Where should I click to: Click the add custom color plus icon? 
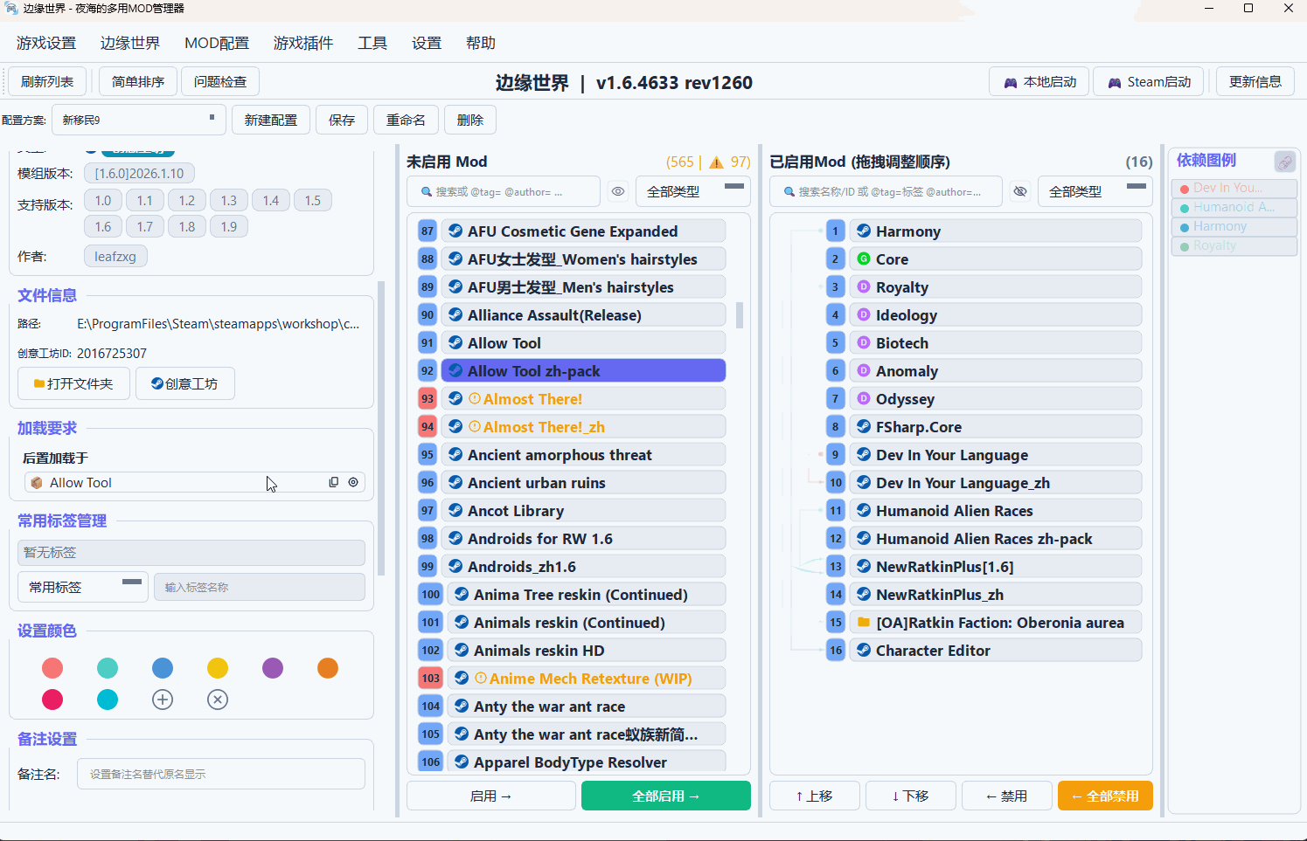click(x=163, y=700)
